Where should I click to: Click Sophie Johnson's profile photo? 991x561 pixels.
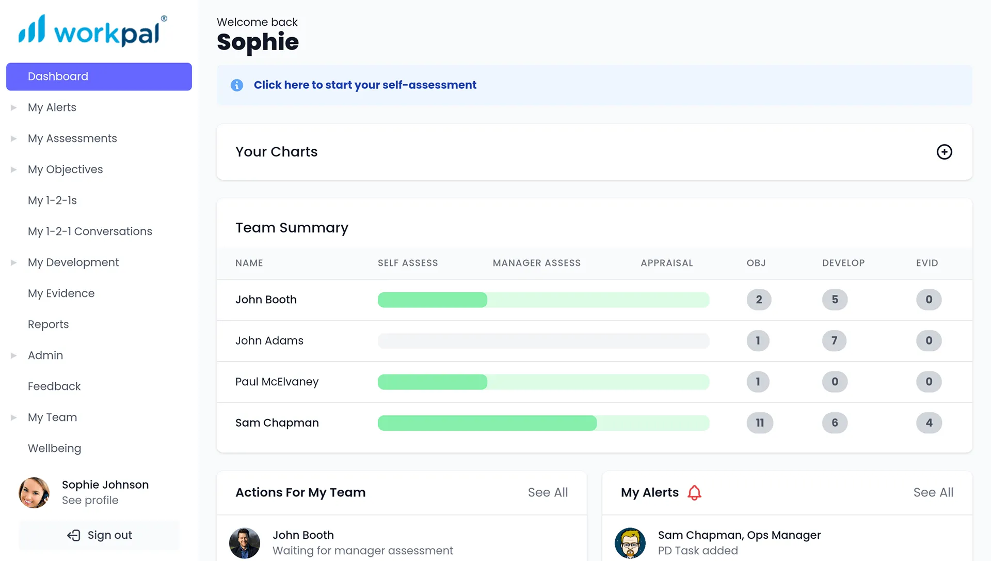(34, 493)
